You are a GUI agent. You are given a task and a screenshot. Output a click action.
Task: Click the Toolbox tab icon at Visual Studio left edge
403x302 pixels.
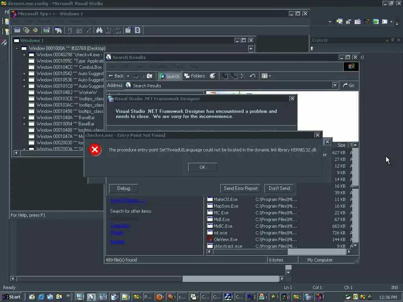(x=4, y=42)
